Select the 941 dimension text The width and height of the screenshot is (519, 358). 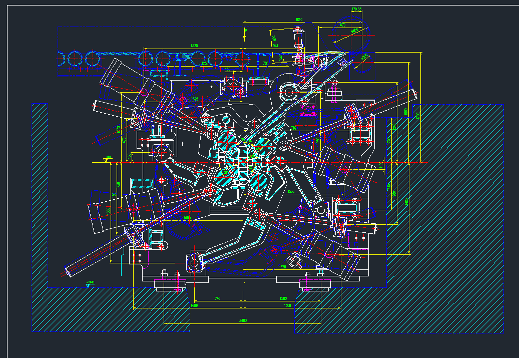275,46
